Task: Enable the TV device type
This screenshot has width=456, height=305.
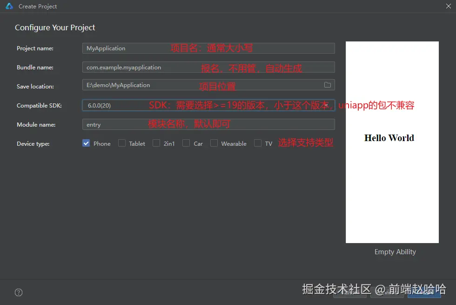Action: pyautogui.click(x=258, y=143)
